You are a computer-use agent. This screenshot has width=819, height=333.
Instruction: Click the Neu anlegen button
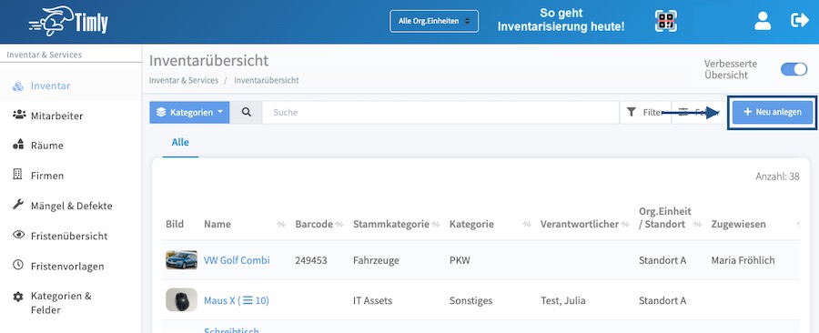[x=773, y=112]
